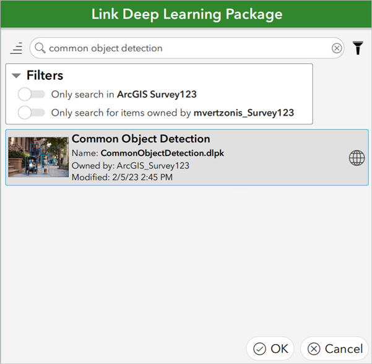Click the funnel filter icon

(x=358, y=48)
